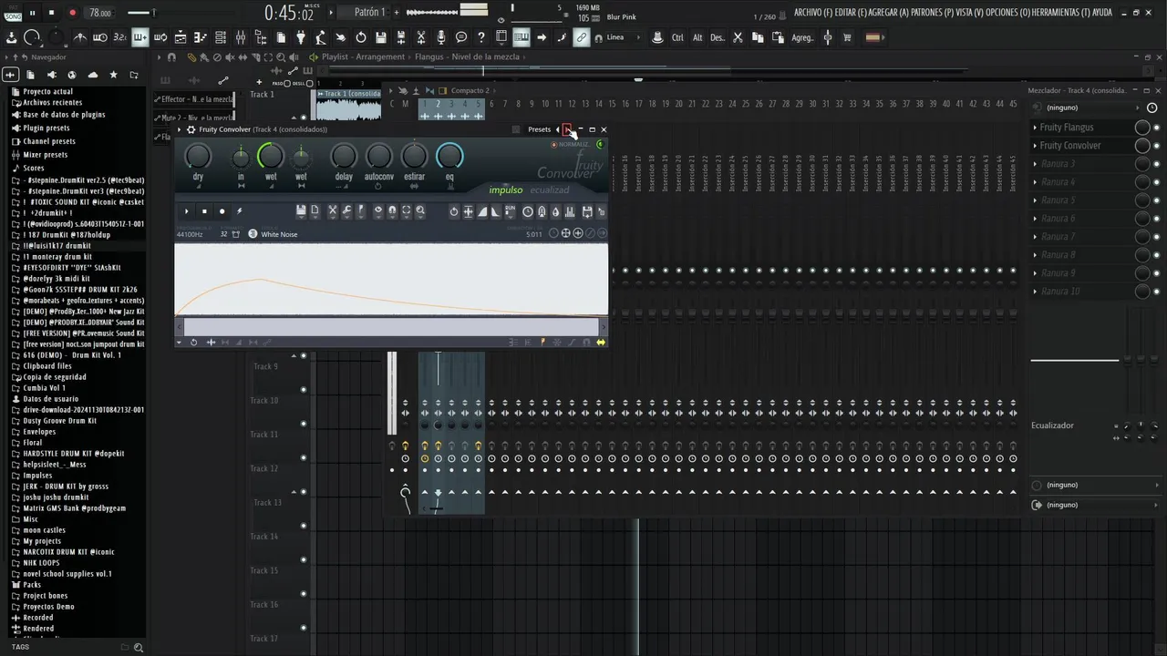Screen dimensions: 1167x656
Task: Toggle PAT/SONG mode switch
Action: 13,13
